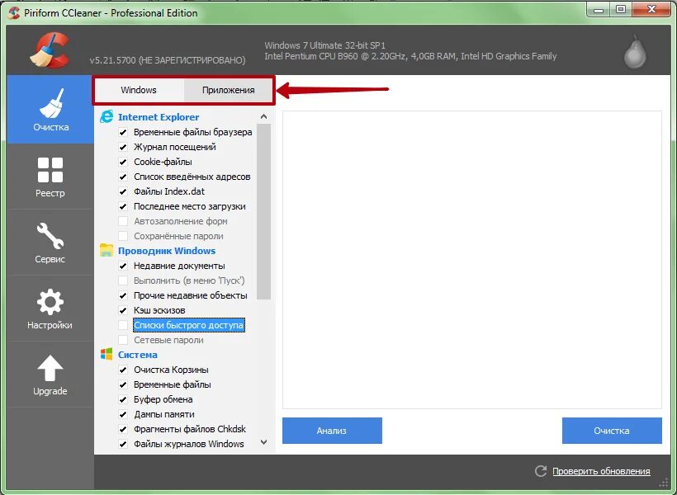Click the Анализ button
Screen dimensions: 677x495
click(x=332, y=431)
